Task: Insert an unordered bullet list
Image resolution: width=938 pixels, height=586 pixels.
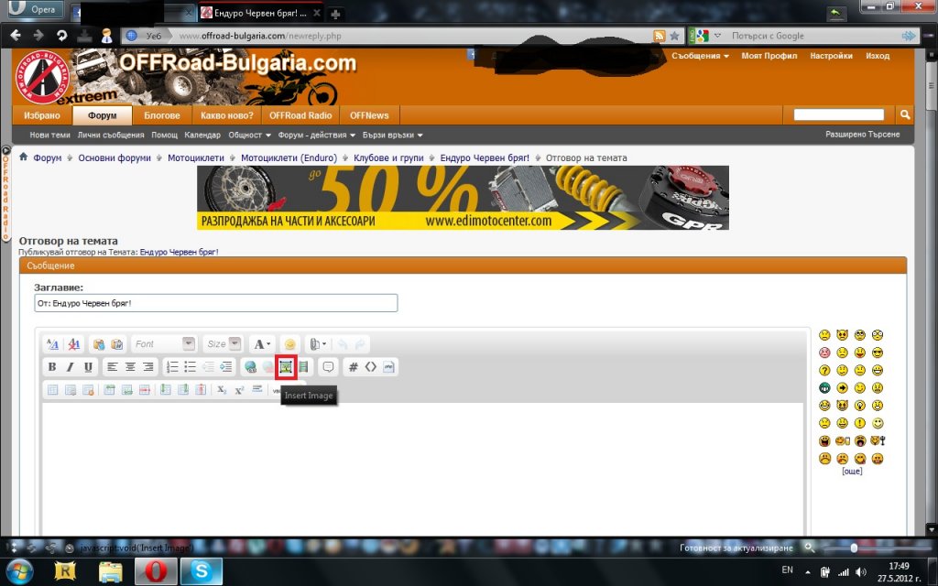Action: pos(191,366)
